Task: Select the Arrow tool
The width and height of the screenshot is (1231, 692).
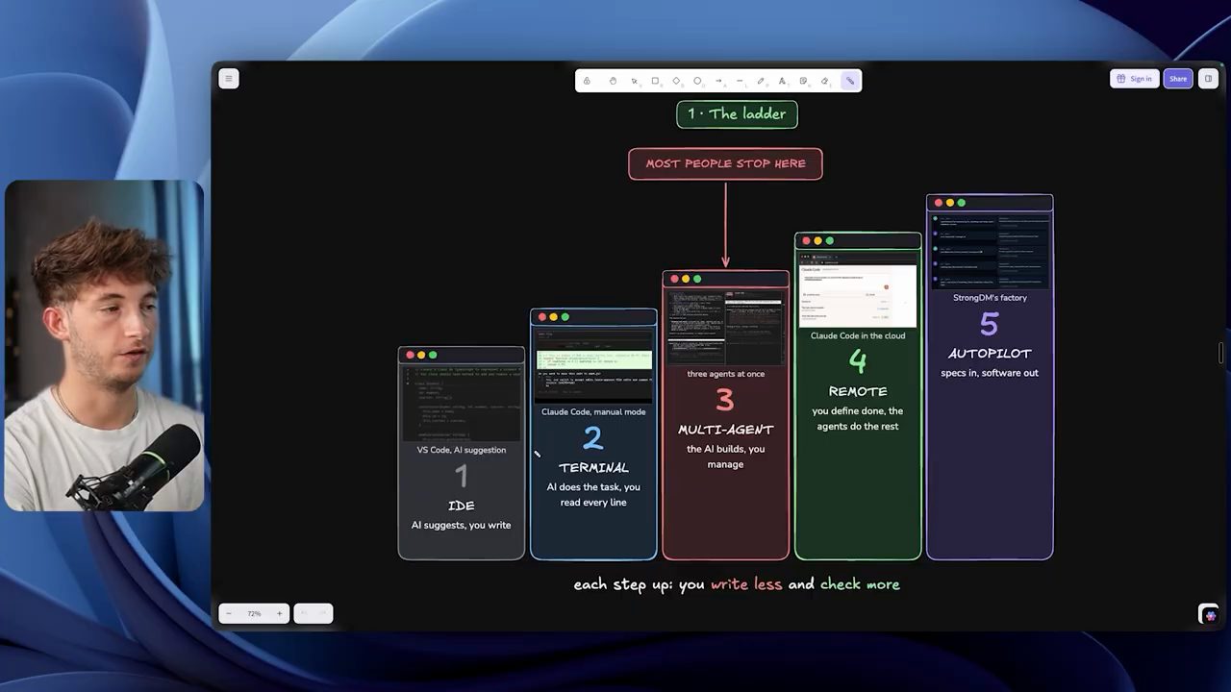Action: [718, 81]
